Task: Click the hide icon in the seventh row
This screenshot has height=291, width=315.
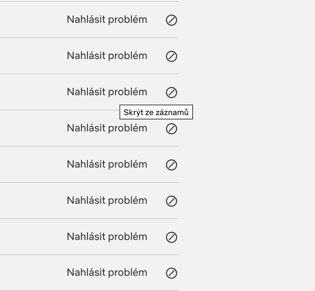Action: (x=171, y=237)
